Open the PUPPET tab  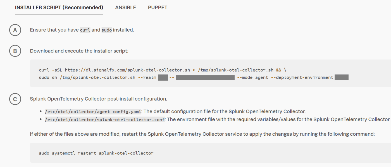click(158, 8)
